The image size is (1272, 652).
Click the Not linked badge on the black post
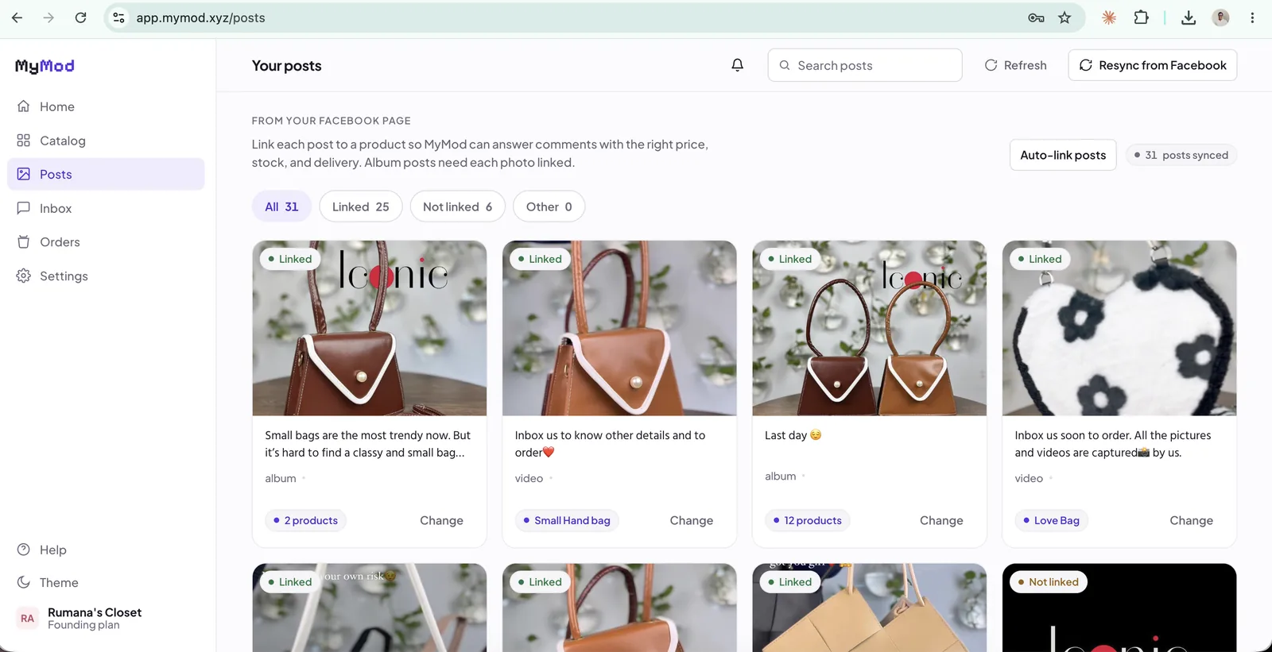pyautogui.click(x=1049, y=582)
